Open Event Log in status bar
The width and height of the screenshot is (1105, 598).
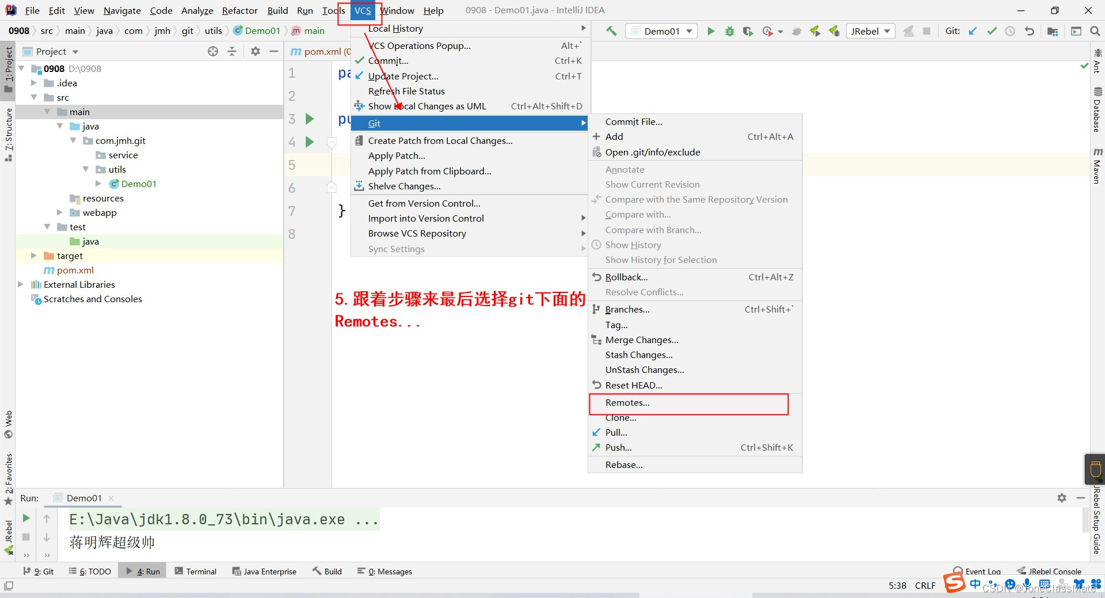[977, 572]
